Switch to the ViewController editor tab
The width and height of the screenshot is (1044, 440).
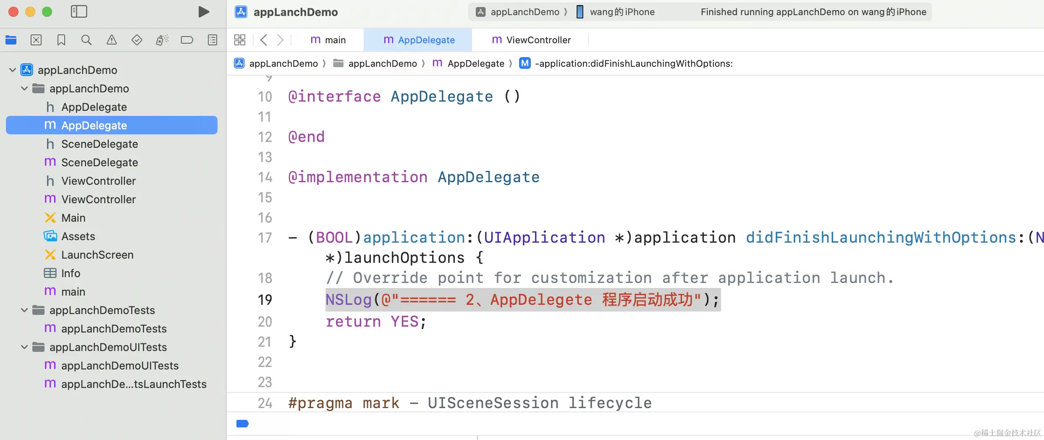pos(531,40)
